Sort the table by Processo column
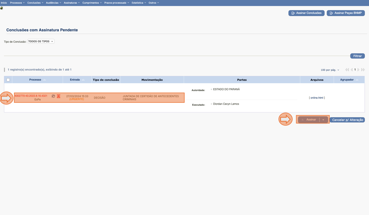This screenshot has width=369, height=215. [44, 80]
